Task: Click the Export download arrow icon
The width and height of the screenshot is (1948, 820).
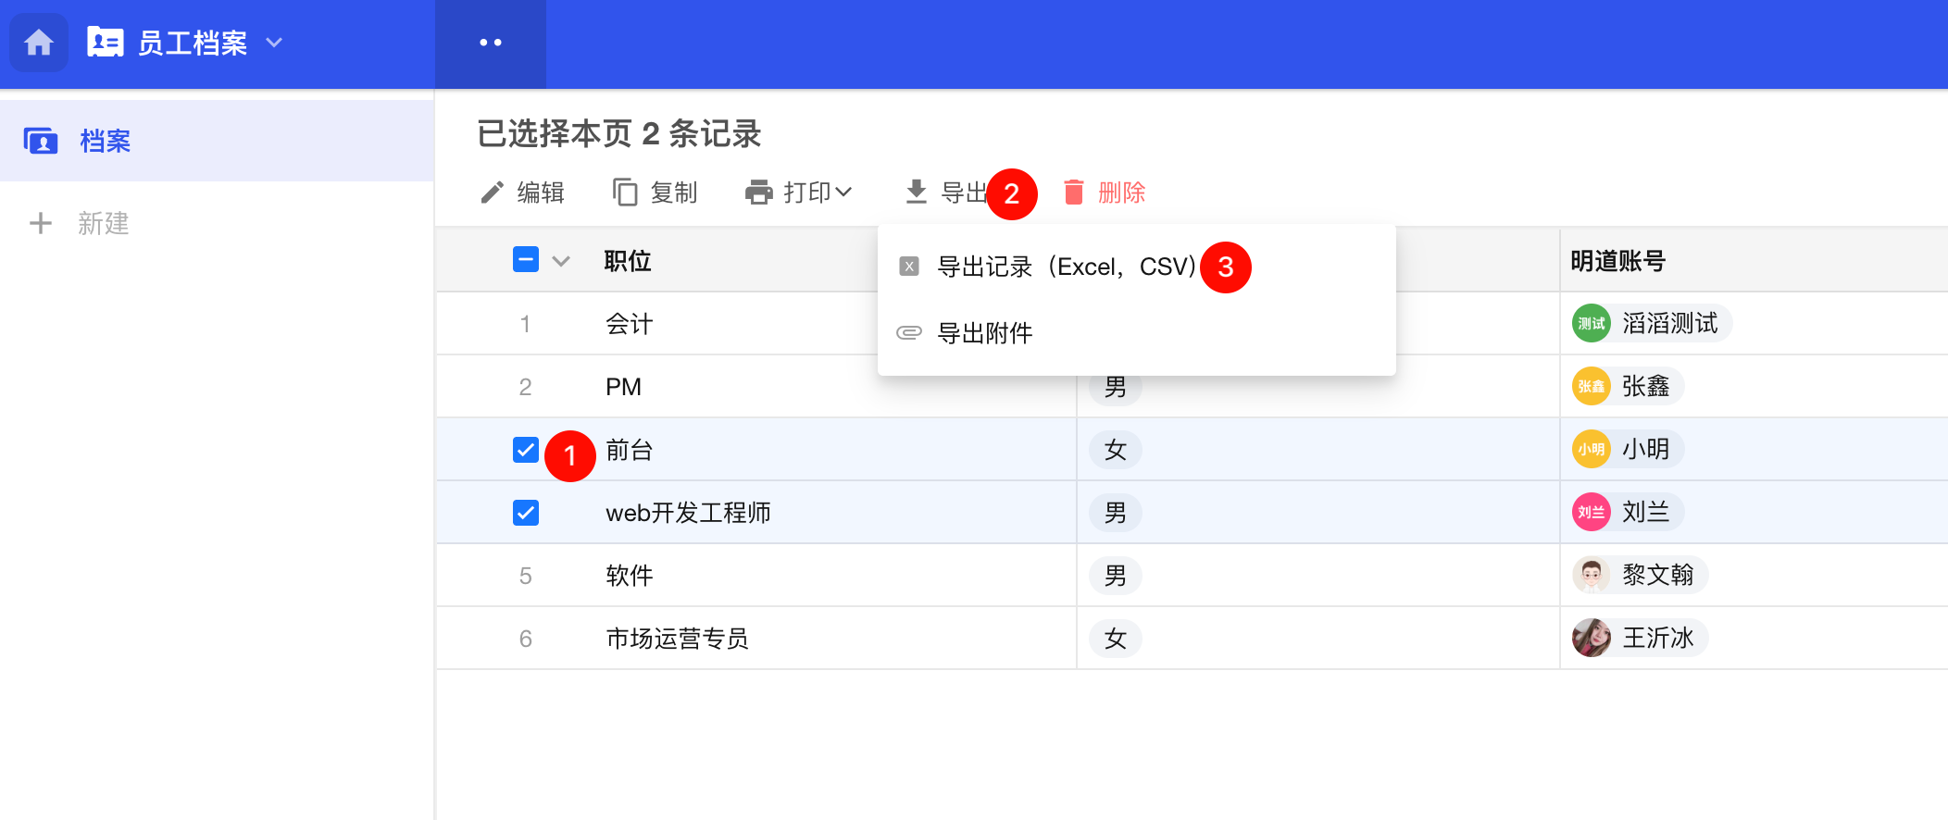Action: click(917, 192)
